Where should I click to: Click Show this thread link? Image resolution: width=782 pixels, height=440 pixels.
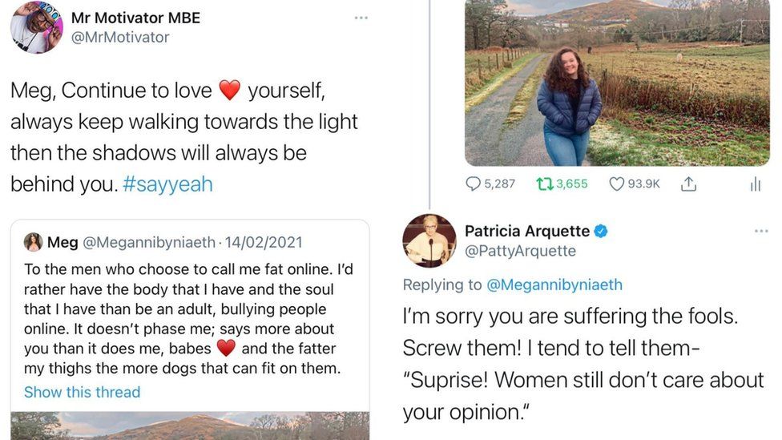[x=82, y=392]
